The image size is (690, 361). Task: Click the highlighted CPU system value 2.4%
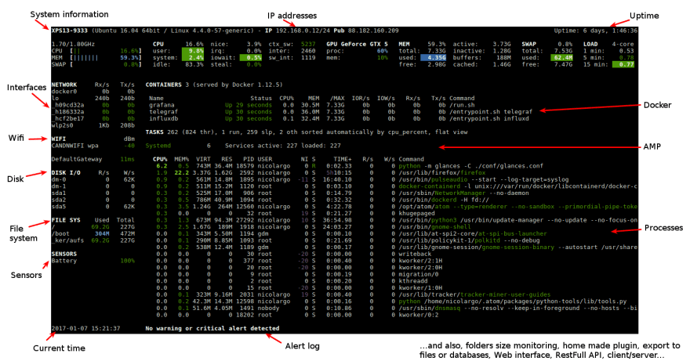[x=193, y=58]
